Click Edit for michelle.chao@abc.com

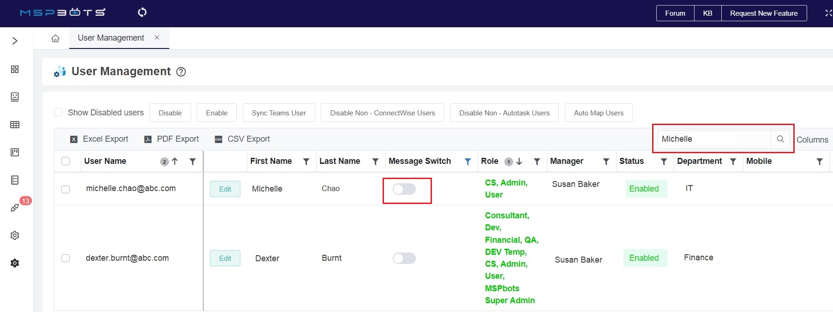click(225, 189)
